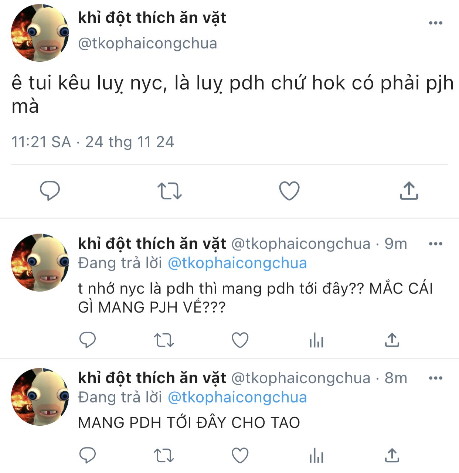Open more options on 9m reply
Screen dimensions: 459x473
coord(436,244)
